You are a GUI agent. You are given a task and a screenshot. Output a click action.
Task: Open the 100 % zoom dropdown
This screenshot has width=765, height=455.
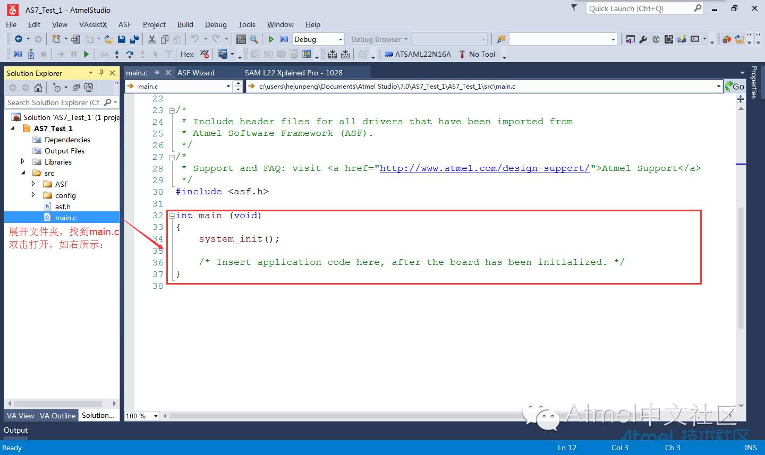point(156,416)
